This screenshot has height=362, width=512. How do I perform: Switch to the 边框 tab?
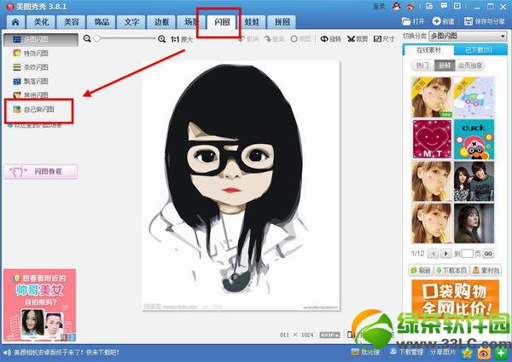(161, 22)
